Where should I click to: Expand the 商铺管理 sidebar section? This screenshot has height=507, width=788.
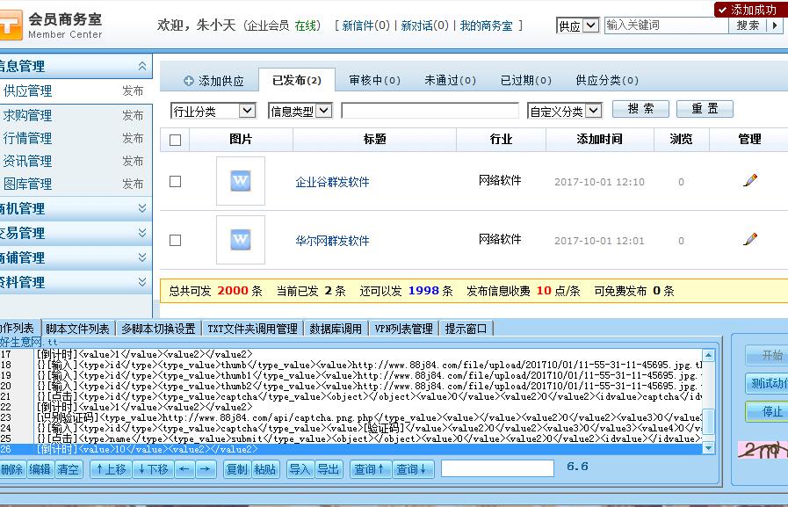click(142, 257)
